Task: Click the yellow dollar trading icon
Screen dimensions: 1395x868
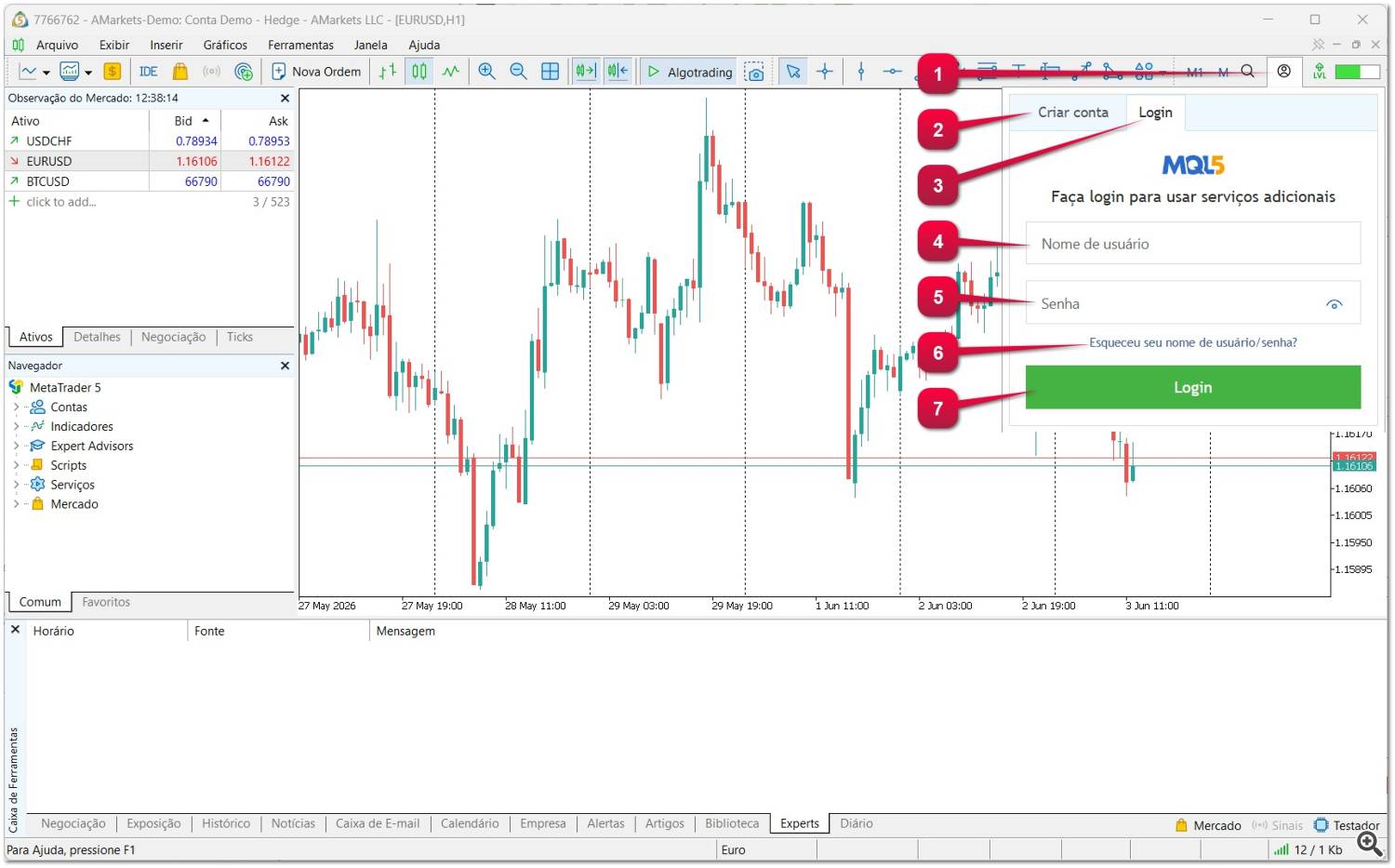Action: 113,72
